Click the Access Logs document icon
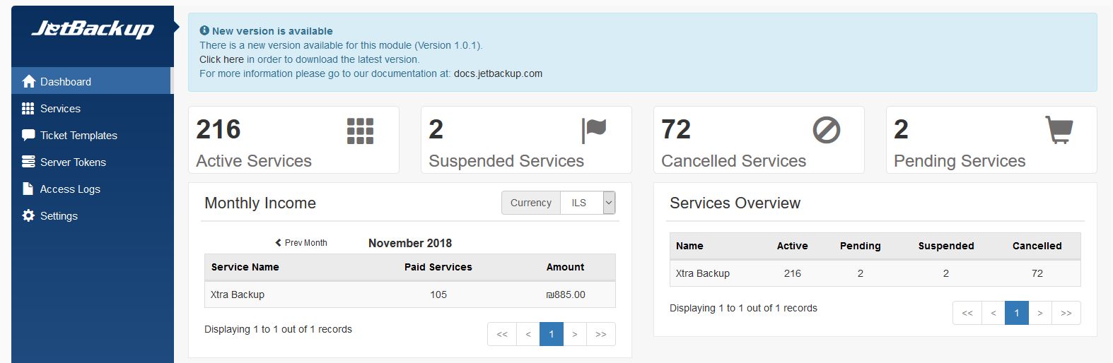1113x363 pixels. pyautogui.click(x=28, y=189)
